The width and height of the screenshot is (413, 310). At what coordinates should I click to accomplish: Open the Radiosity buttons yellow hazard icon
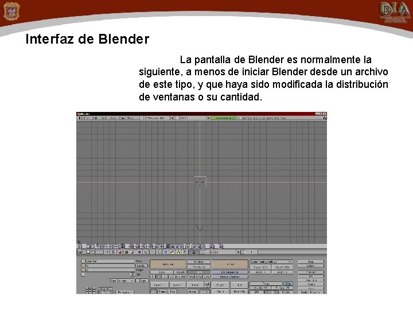(178, 252)
